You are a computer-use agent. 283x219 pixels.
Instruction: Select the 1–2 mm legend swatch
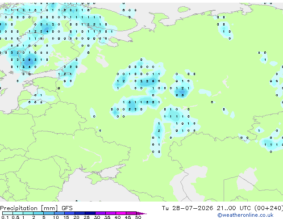tap(28, 213)
